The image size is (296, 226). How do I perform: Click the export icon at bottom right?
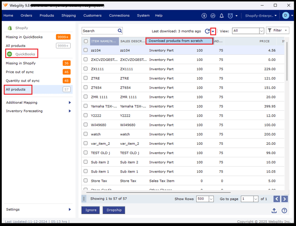pyautogui.click(x=274, y=211)
